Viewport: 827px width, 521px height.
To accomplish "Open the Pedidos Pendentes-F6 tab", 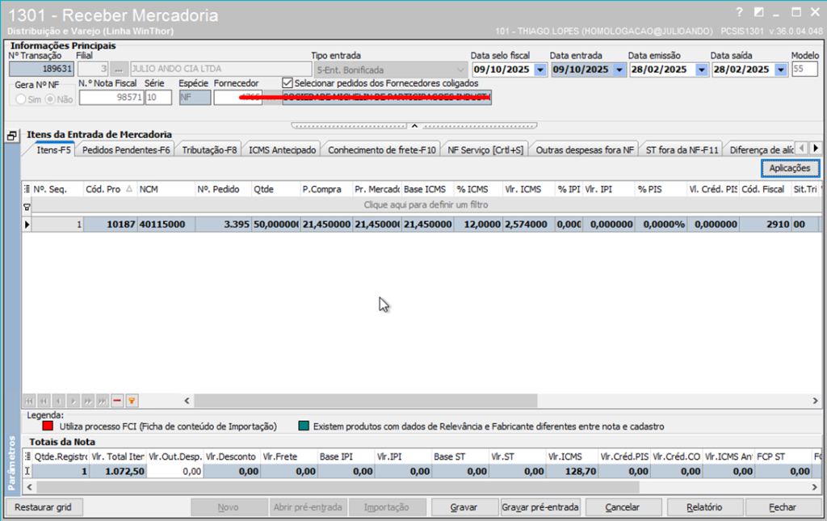I will click(x=126, y=149).
